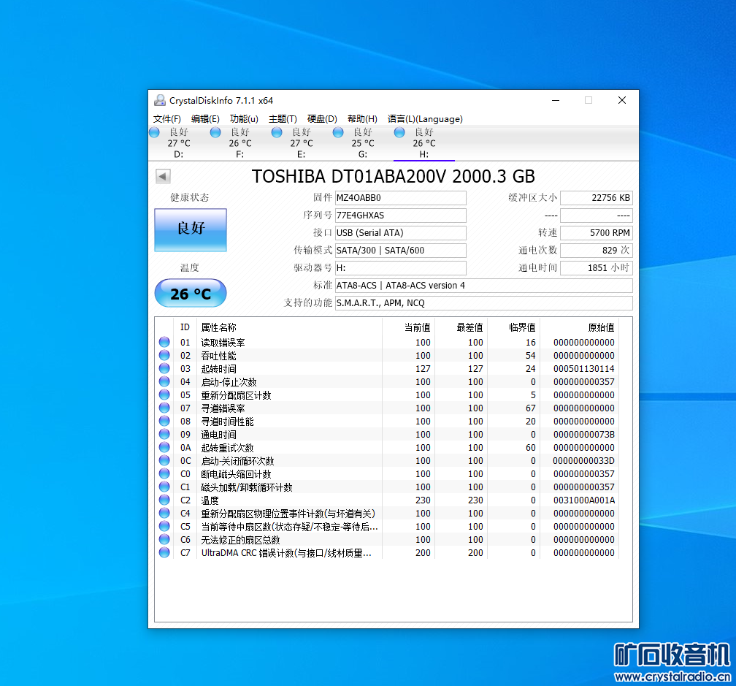Select the E: drive status orb
This screenshot has width=736, height=686.
click(277, 132)
